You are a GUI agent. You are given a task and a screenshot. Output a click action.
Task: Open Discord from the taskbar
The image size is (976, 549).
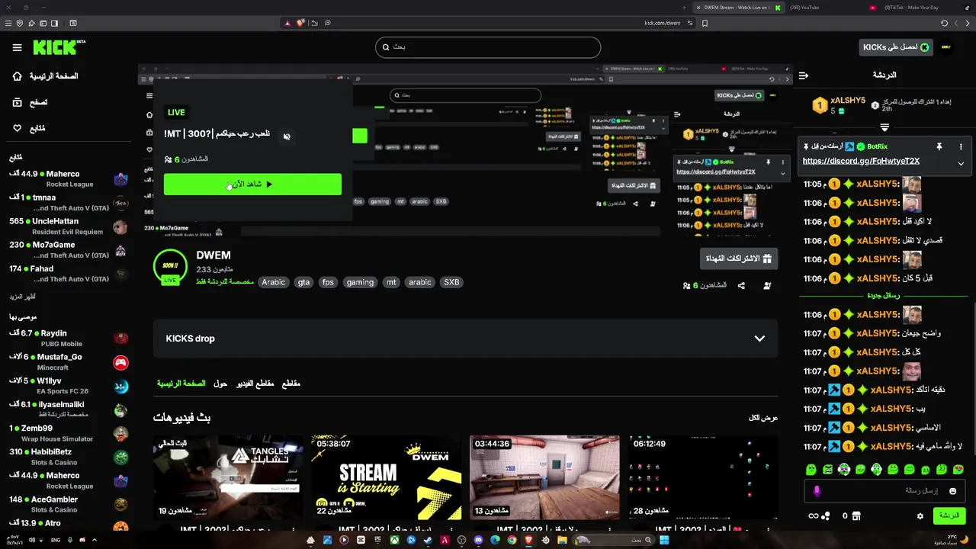tap(478, 540)
